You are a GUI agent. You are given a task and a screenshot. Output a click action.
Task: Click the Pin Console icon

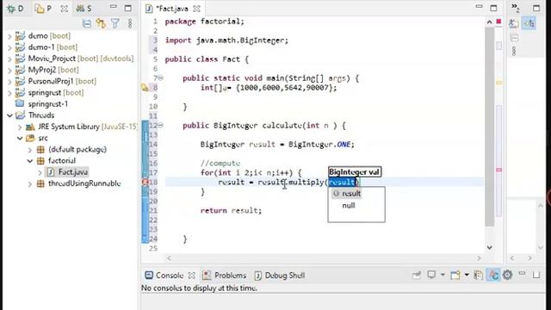click(x=417, y=275)
